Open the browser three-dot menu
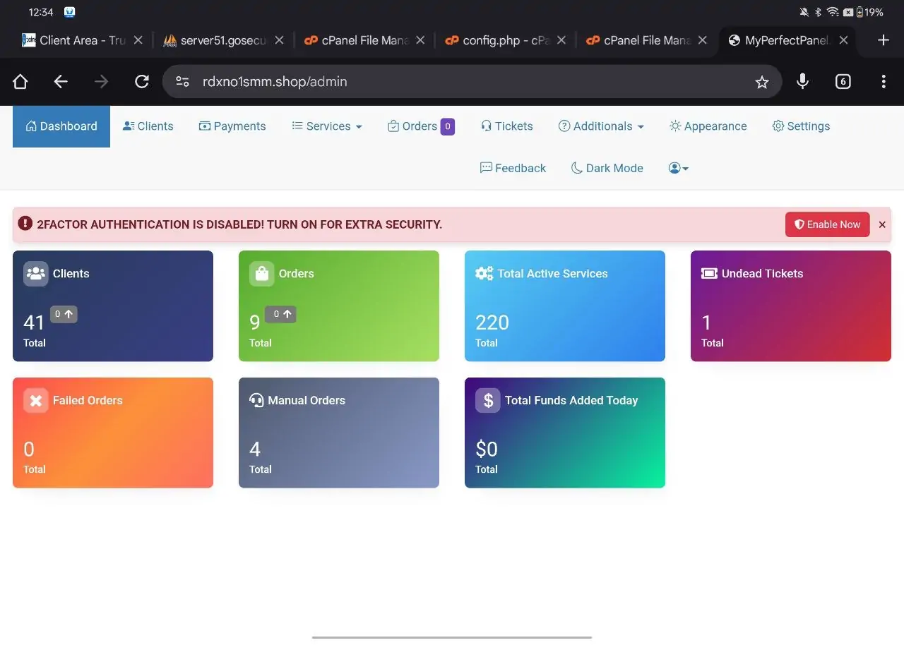904x645 pixels. (883, 82)
